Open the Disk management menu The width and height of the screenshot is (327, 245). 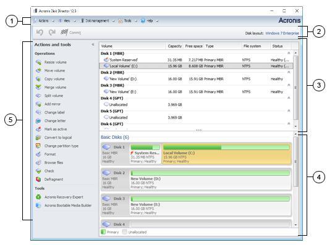98,20
